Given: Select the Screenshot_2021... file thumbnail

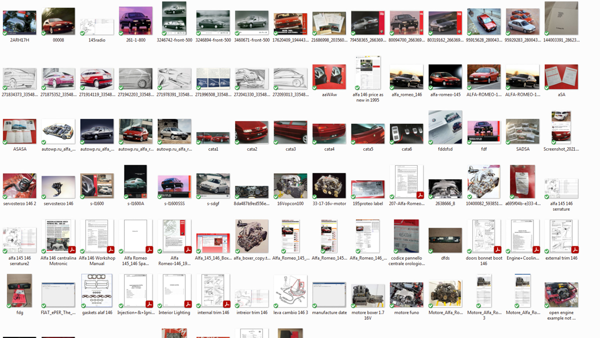Looking at the screenshot, I should pyautogui.click(x=561, y=127).
